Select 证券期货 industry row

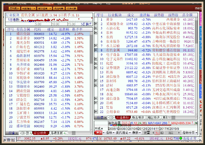146,68
